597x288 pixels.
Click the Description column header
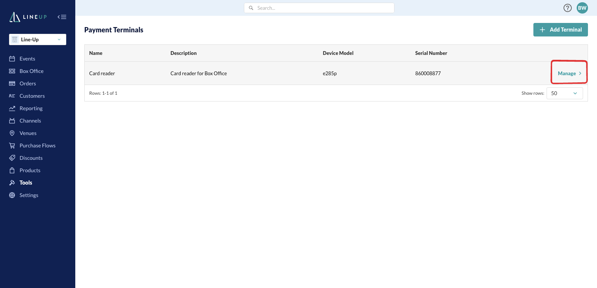point(183,53)
